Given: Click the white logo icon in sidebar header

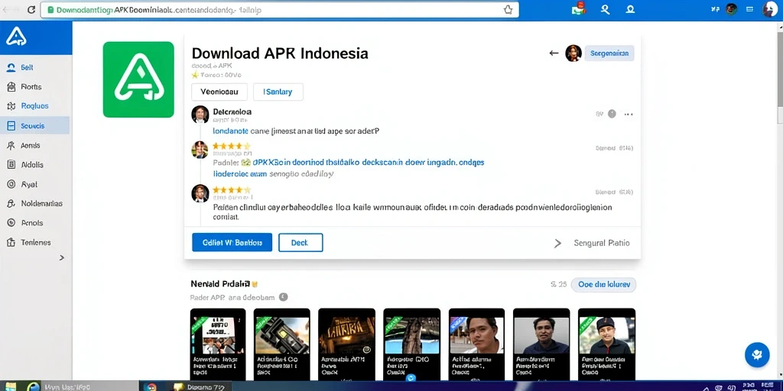Looking at the screenshot, I should coord(16,36).
